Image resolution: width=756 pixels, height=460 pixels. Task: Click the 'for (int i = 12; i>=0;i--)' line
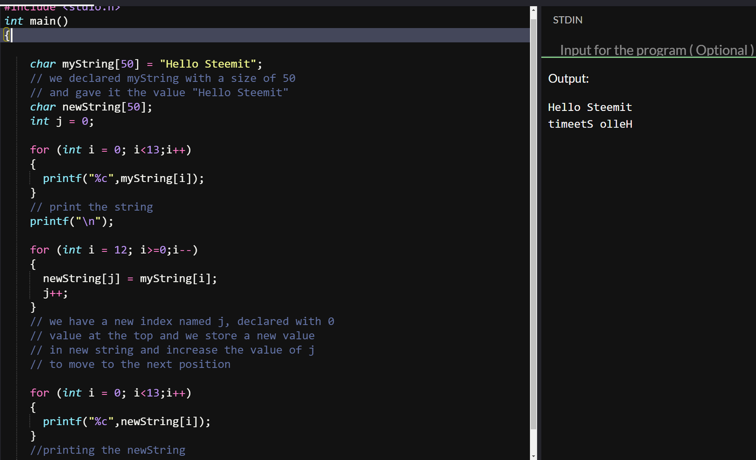(x=114, y=250)
